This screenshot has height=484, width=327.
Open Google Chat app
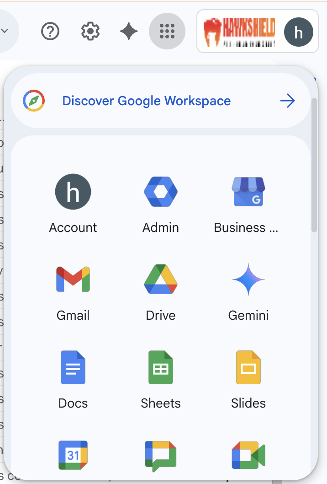tap(161, 455)
